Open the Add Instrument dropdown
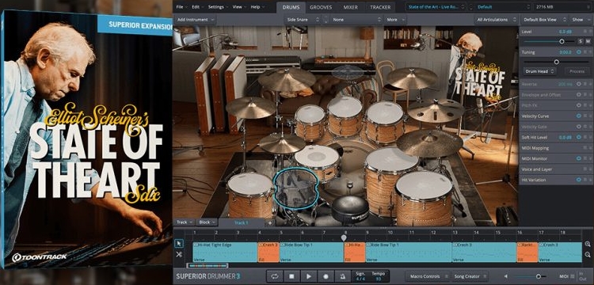 195,19
